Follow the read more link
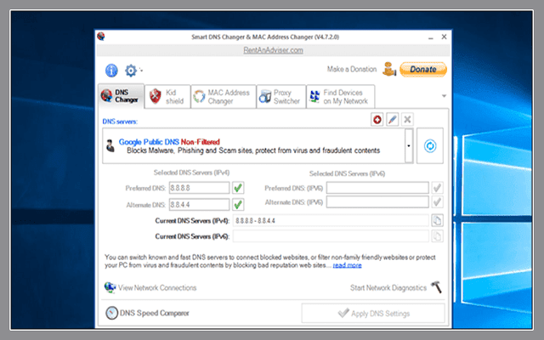 pyautogui.click(x=347, y=265)
